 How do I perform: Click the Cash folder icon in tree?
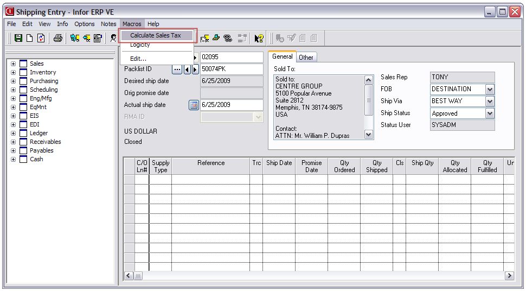tap(23, 159)
